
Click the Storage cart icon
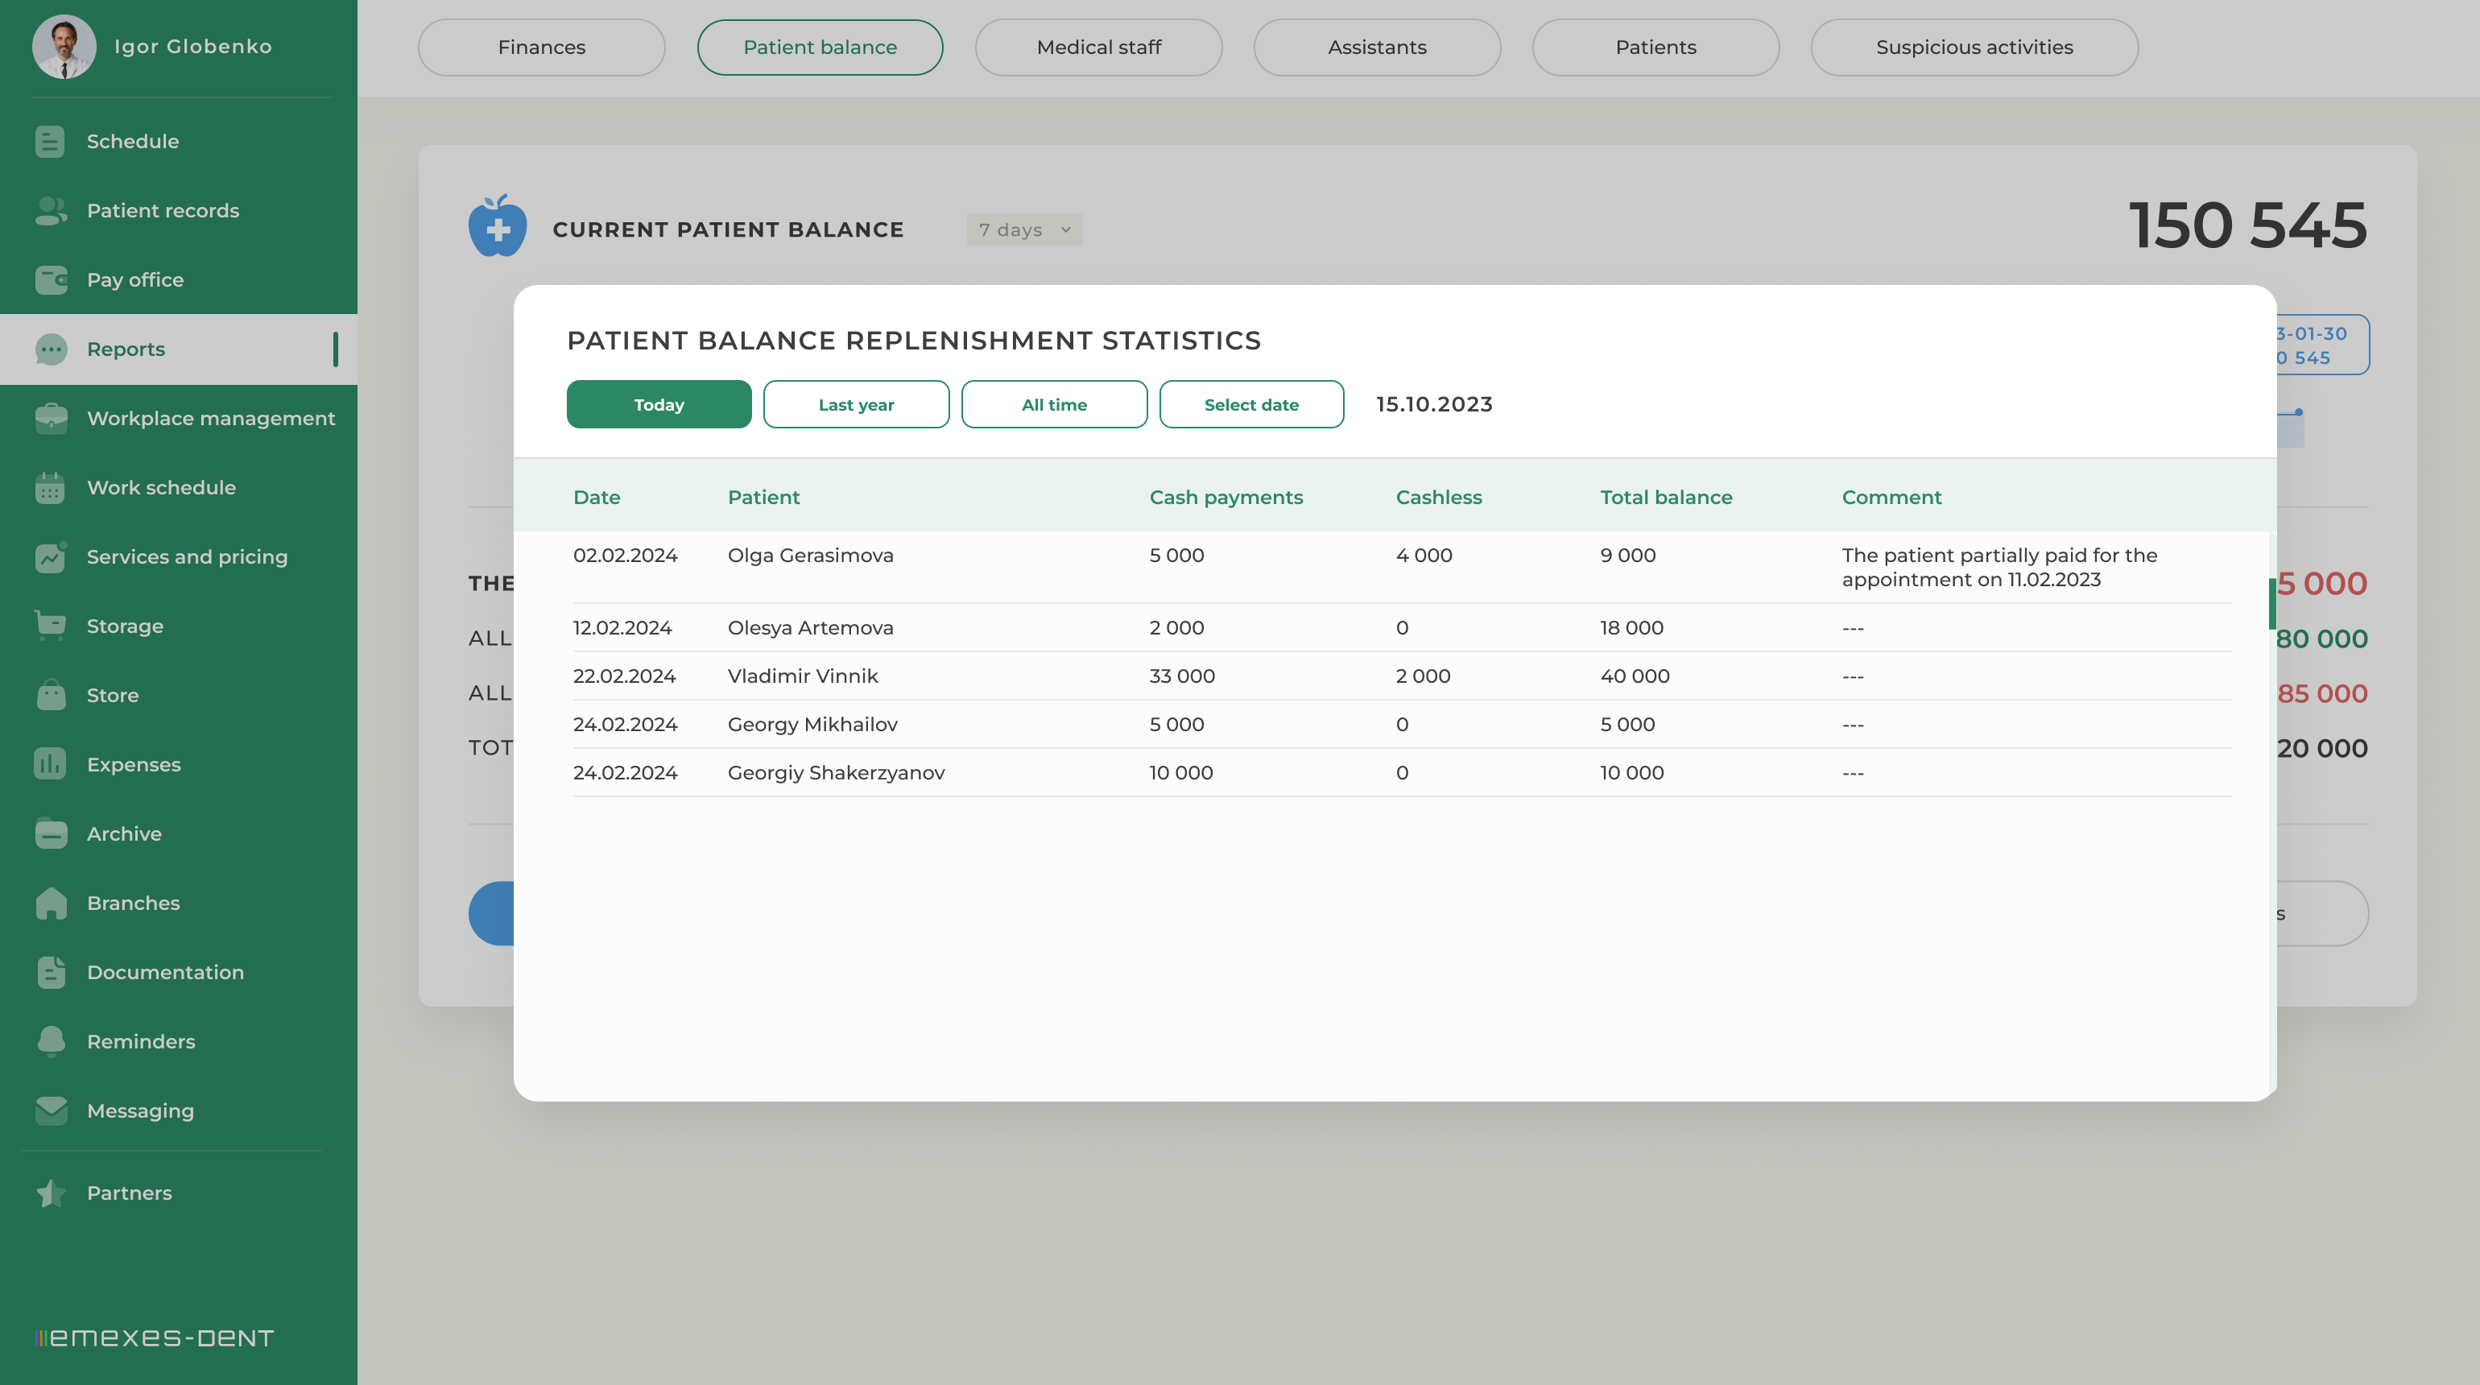(x=51, y=626)
